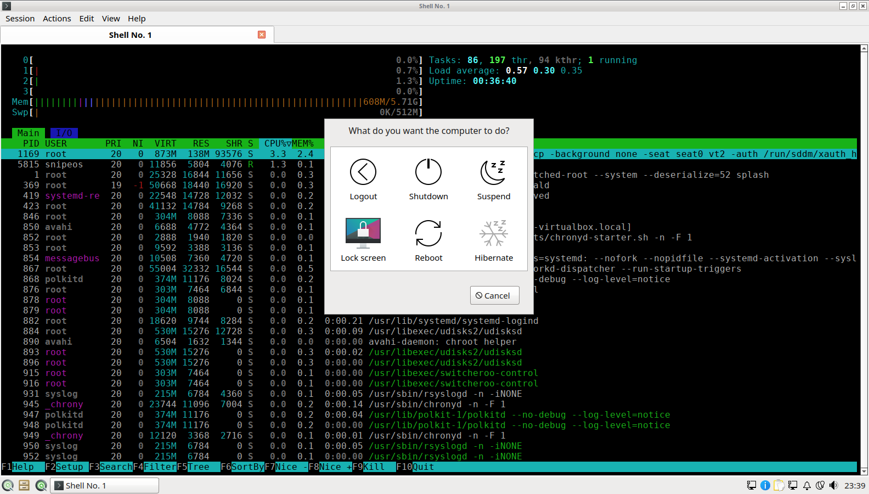Switch to htop I/O tab
This screenshot has width=869, height=494.
(x=64, y=133)
